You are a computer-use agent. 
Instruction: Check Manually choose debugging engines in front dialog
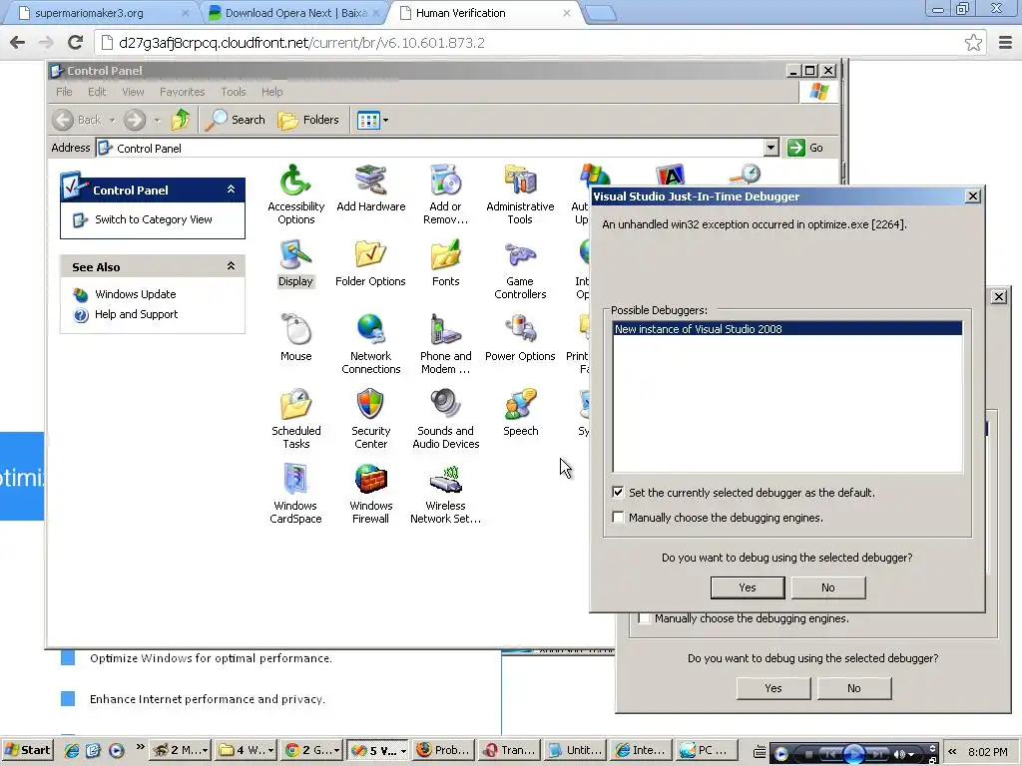(x=618, y=518)
